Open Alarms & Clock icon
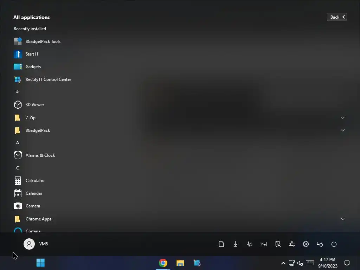This screenshot has width=360, height=270. [18, 155]
